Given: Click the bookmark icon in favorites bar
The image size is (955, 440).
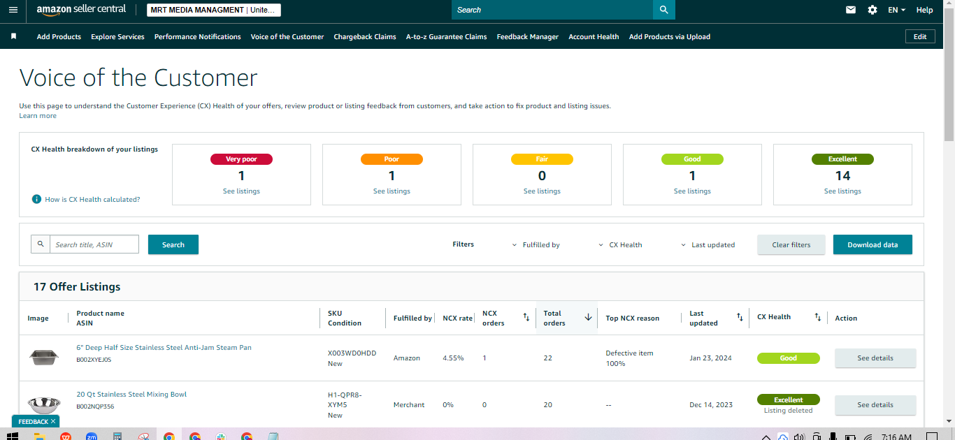Looking at the screenshot, I should pyautogui.click(x=13, y=36).
